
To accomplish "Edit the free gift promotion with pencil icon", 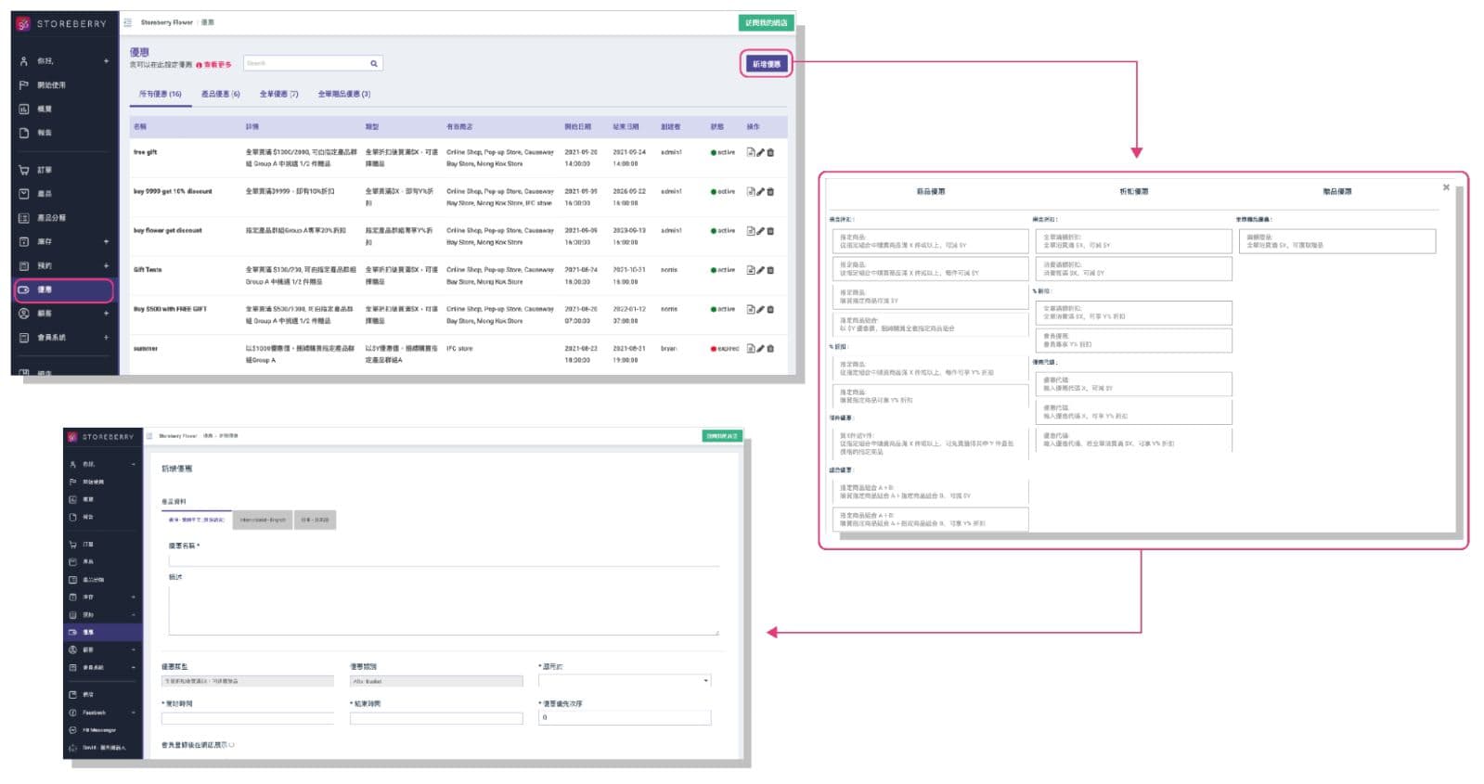I will 760,152.
